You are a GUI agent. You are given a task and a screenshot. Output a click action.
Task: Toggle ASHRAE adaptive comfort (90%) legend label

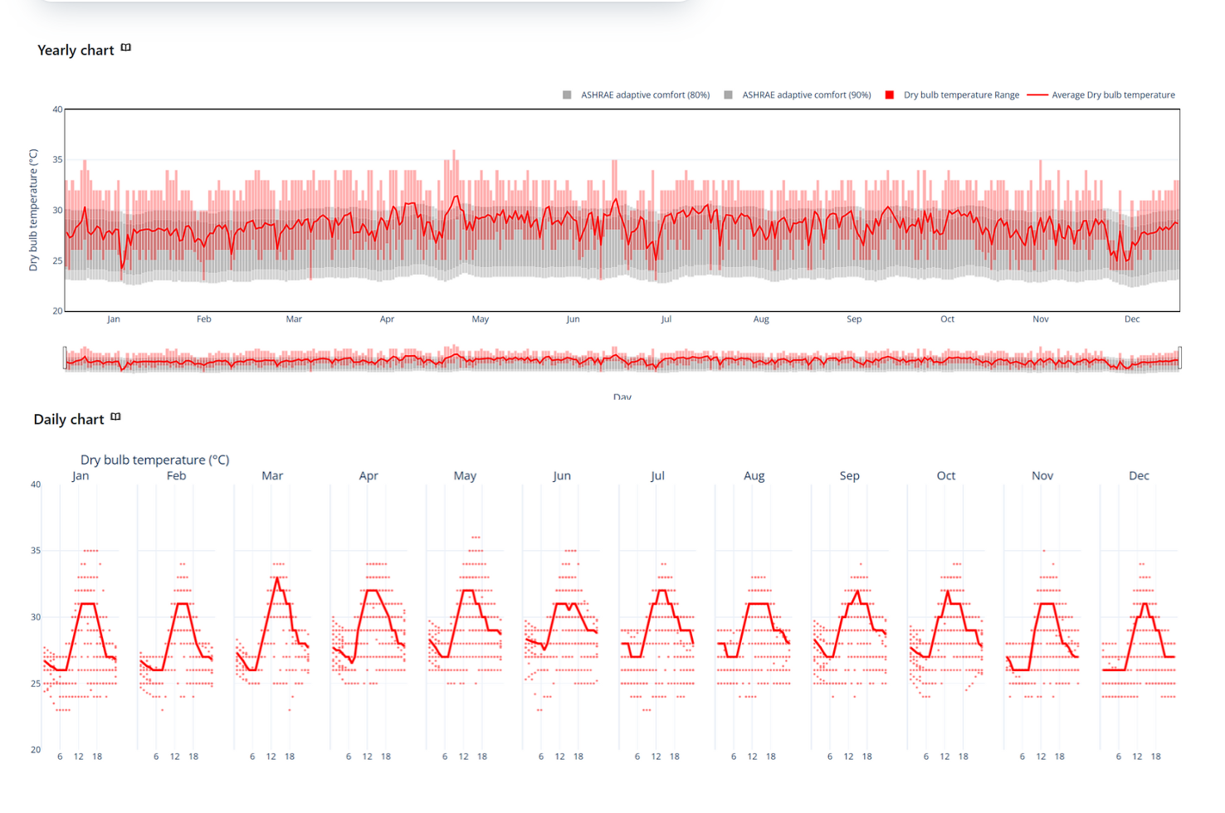806,95
